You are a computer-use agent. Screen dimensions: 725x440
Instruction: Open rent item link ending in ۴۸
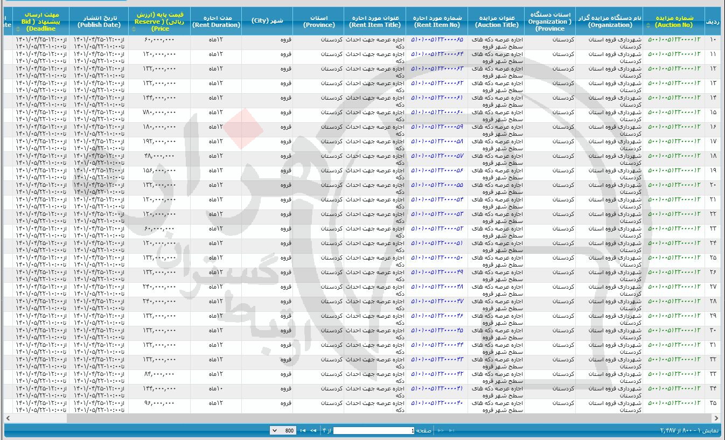437,287
